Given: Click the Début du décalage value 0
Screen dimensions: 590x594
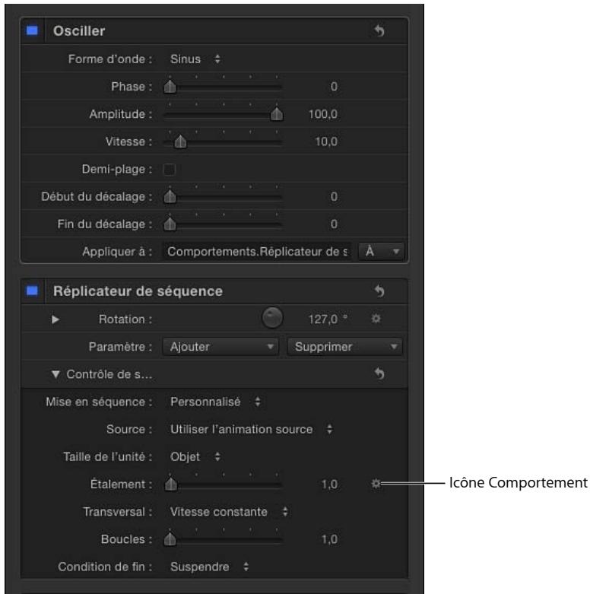Looking at the screenshot, I should tap(334, 196).
